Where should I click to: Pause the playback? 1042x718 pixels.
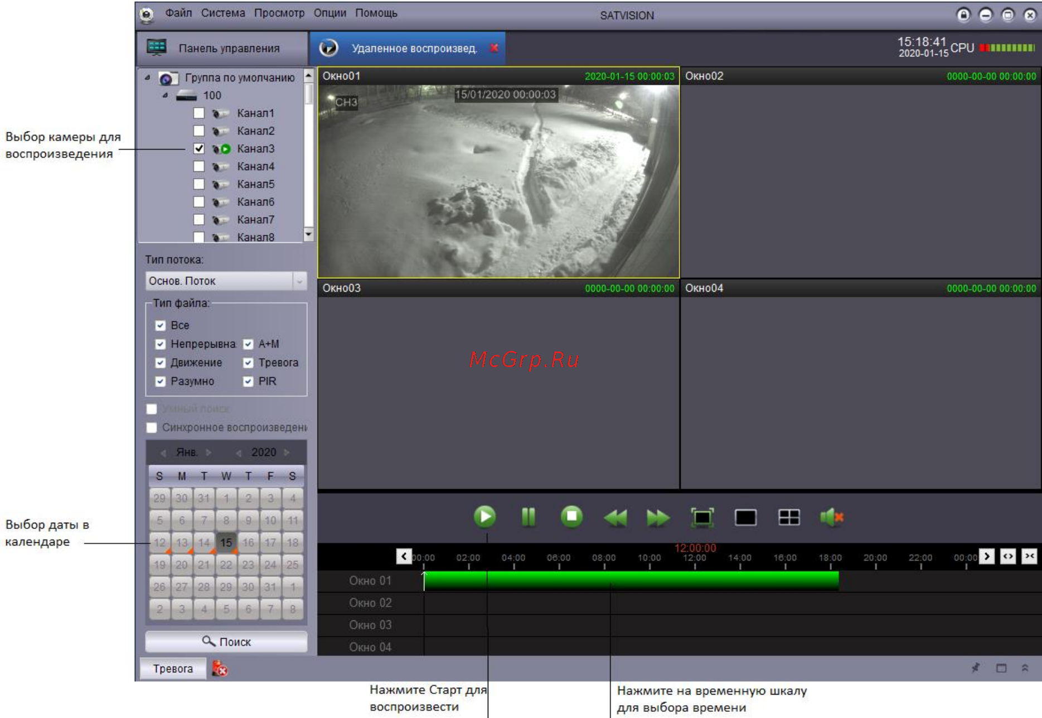pyautogui.click(x=528, y=517)
